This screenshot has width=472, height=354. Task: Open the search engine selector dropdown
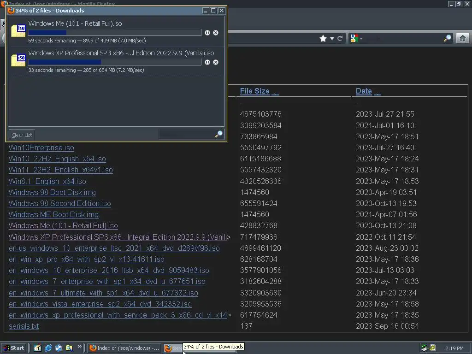pyautogui.click(x=361, y=39)
